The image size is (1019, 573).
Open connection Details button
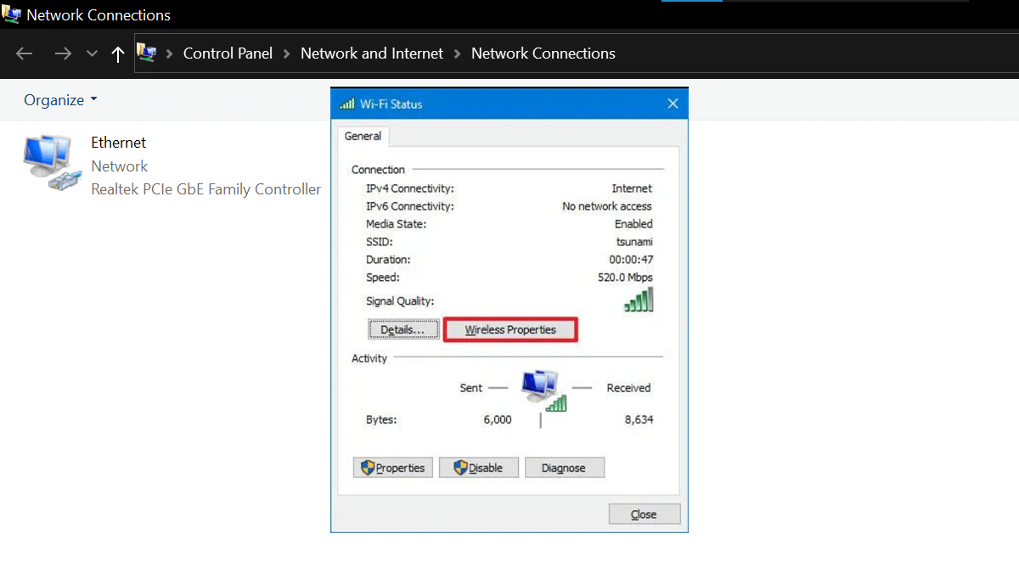point(404,329)
